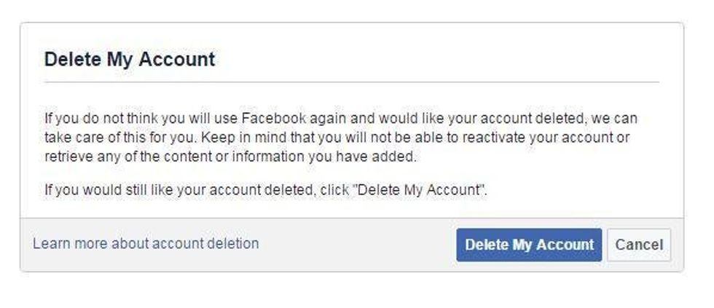Viewport: 714px width, 308px height.
Task: Click the word deletion in the footer link
Action: (232, 243)
